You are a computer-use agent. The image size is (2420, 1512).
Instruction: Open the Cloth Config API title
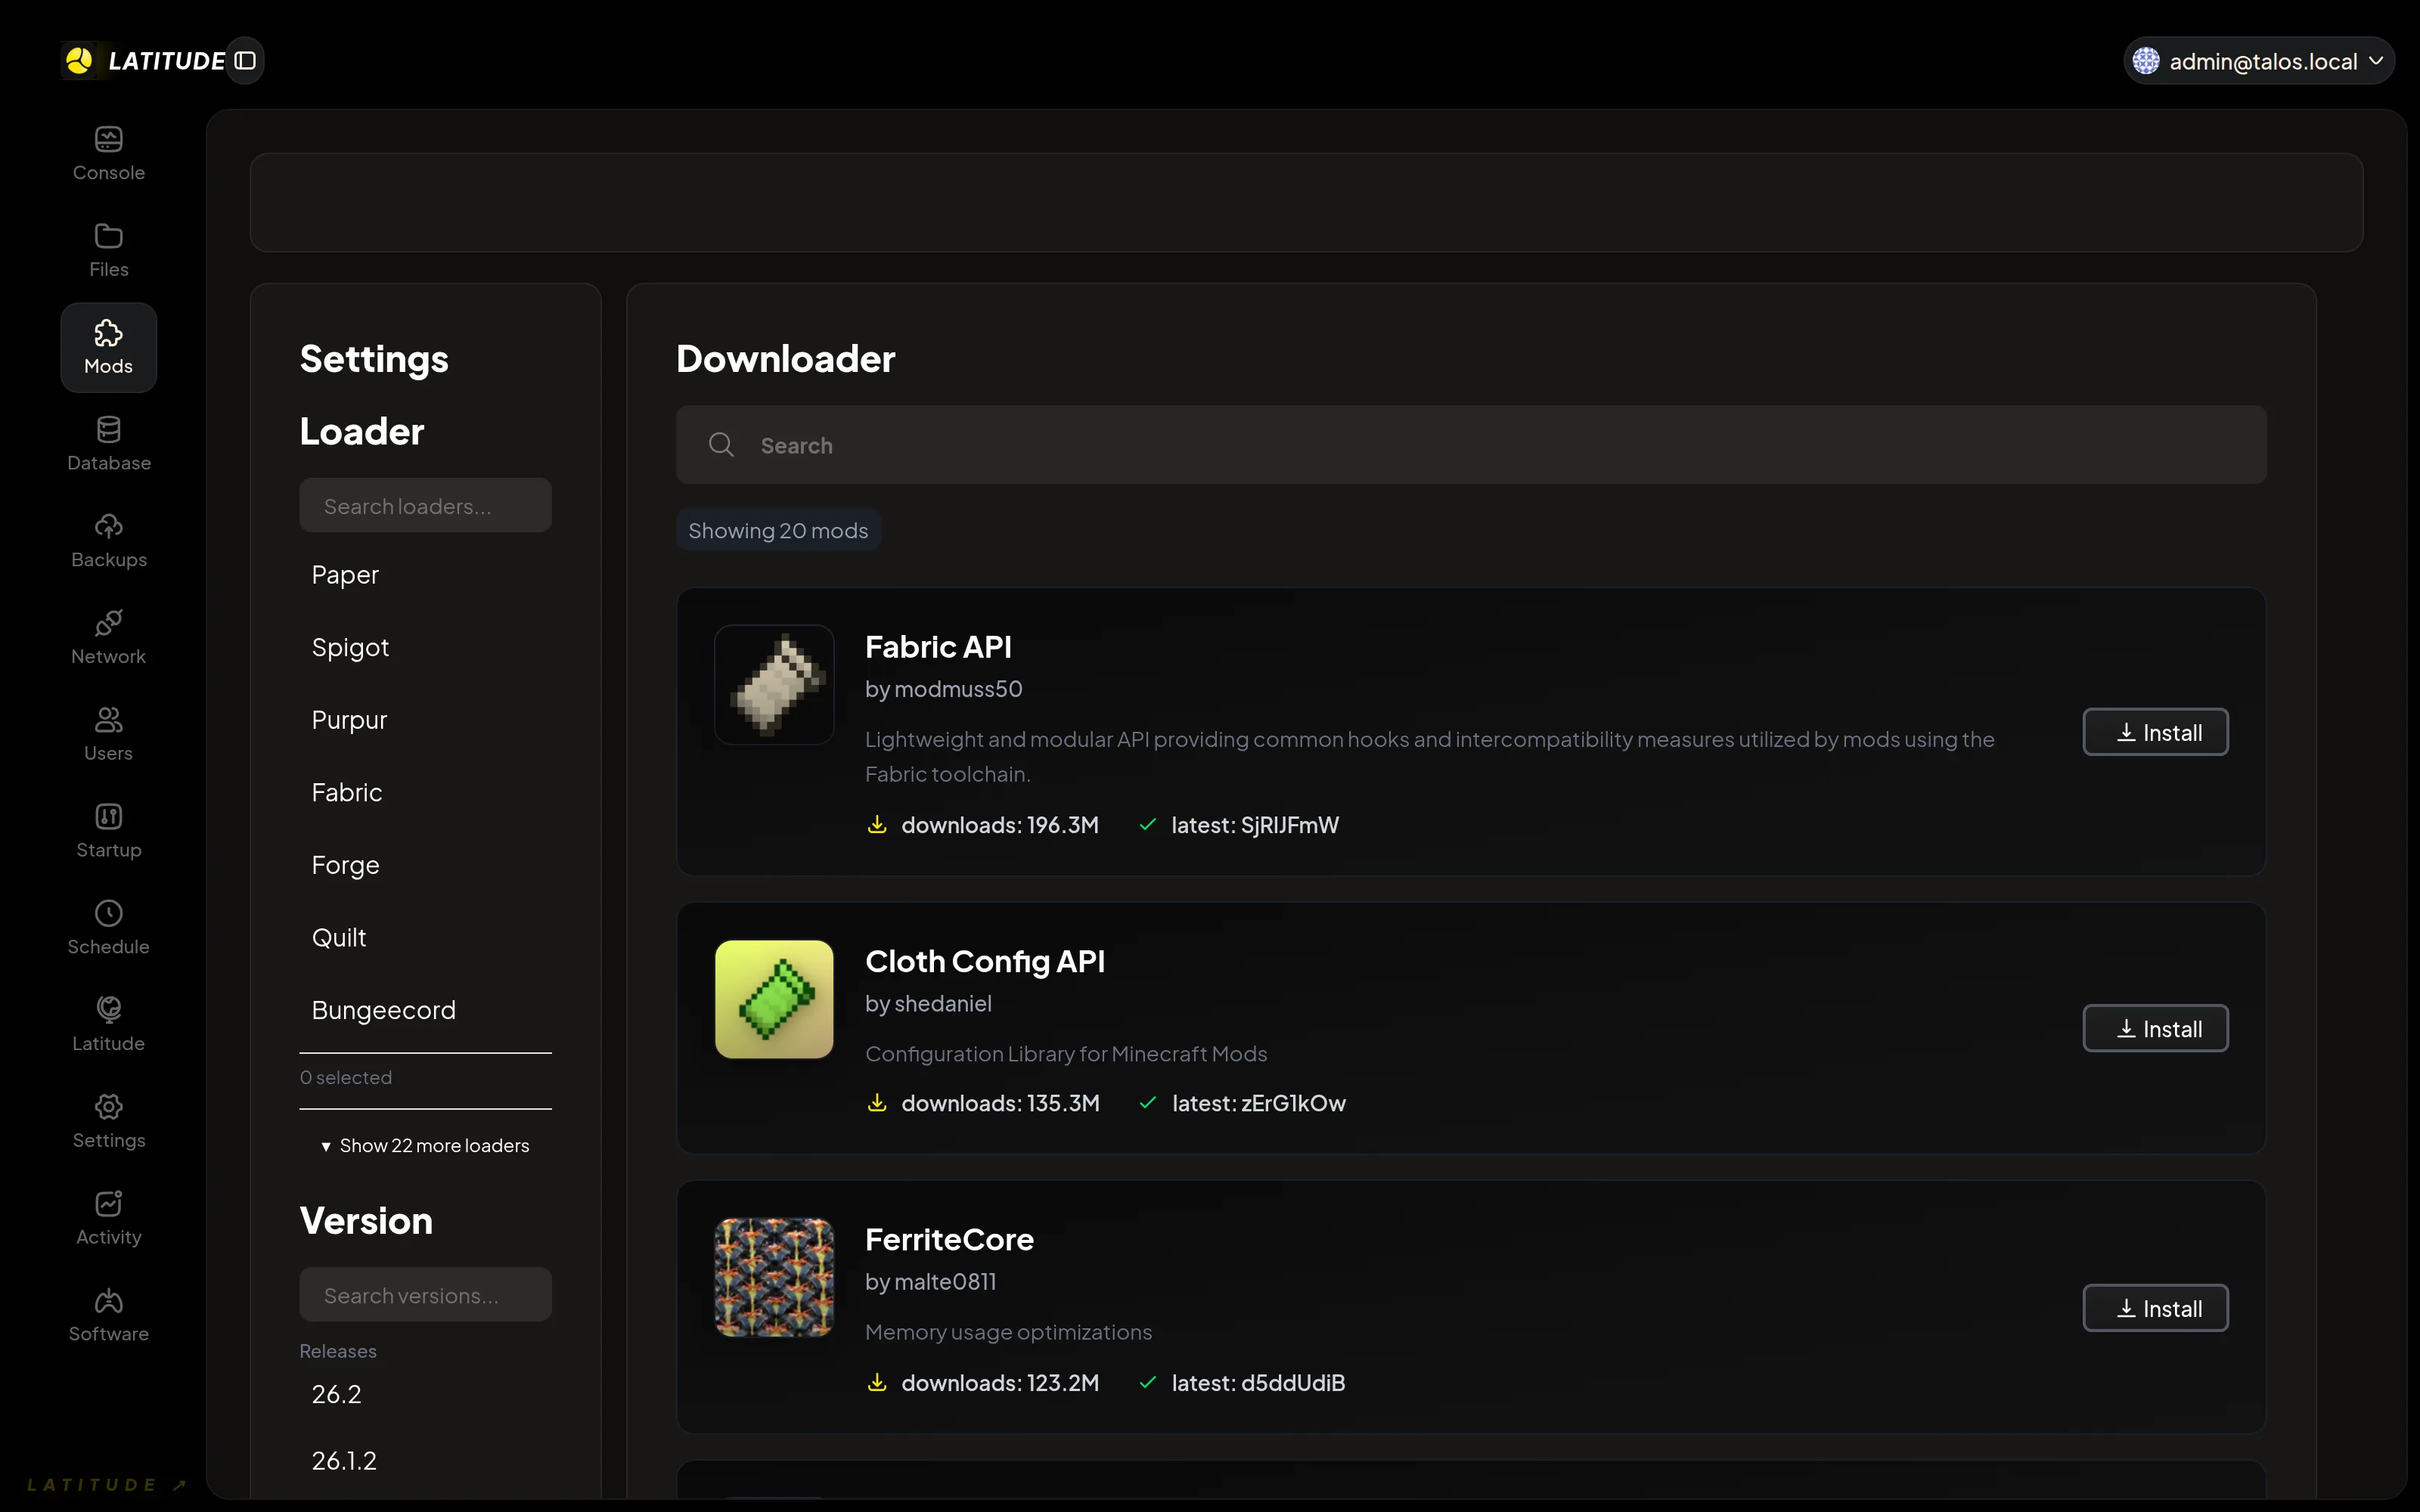pos(985,961)
